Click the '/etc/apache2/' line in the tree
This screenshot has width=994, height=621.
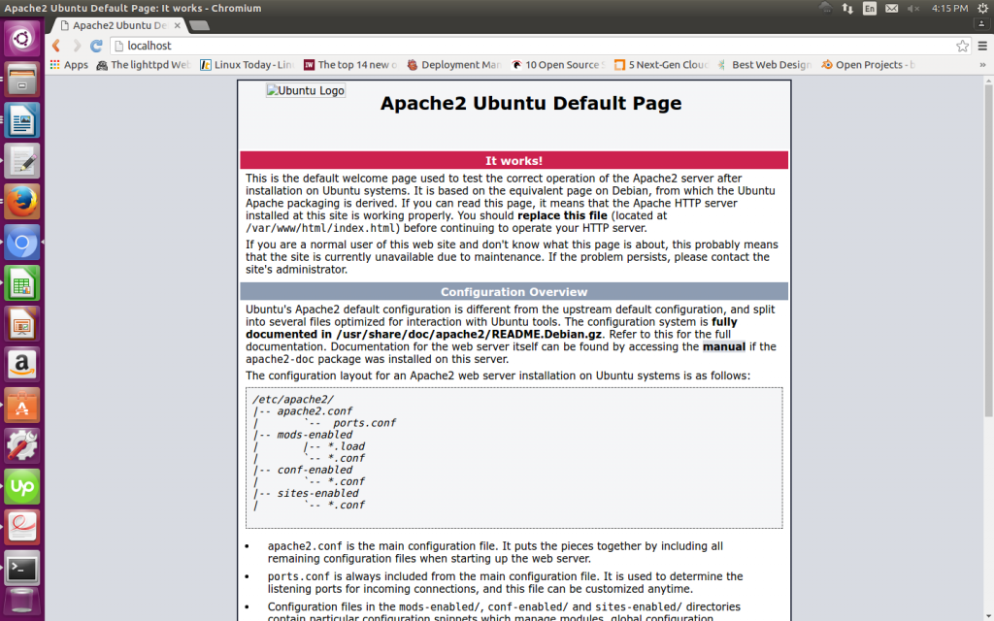[x=293, y=399]
